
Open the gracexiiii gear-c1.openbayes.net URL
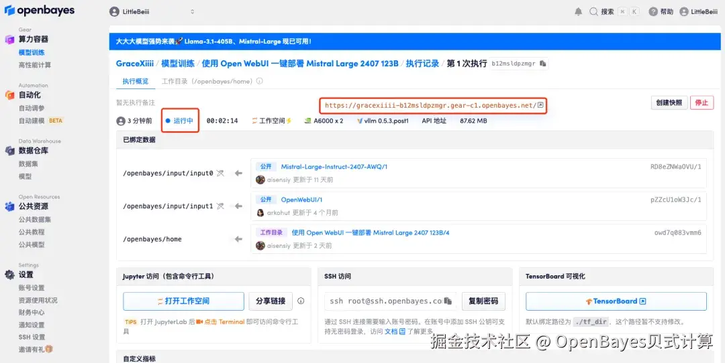click(430, 106)
